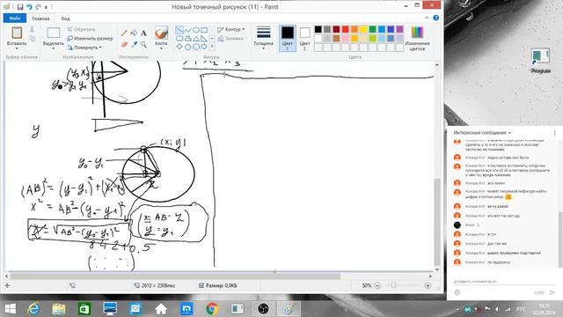Send chat comment with arrow button
The image size is (563, 317).
[552, 292]
